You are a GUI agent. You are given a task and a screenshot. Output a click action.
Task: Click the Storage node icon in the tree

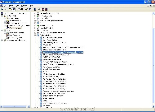(5, 30)
